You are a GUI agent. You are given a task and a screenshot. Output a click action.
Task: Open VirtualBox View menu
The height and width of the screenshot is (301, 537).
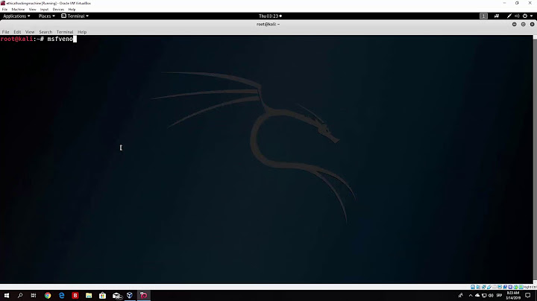(33, 10)
